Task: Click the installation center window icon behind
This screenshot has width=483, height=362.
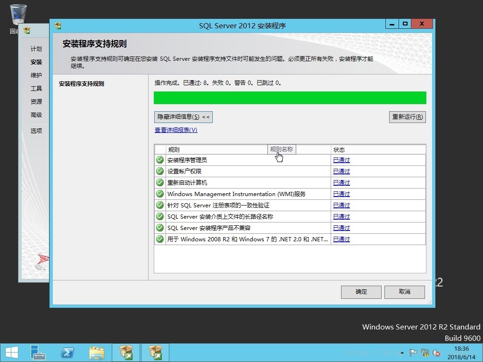Action: pos(27,30)
